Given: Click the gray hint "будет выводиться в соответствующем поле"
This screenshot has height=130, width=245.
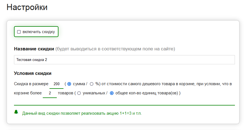Looking at the screenshot, I should [115, 49].
